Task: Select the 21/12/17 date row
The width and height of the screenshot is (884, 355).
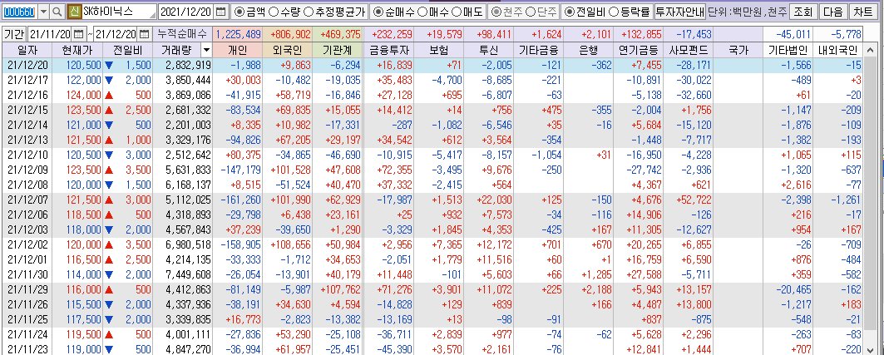Action: pyautogui.click(x=432, y=80)
